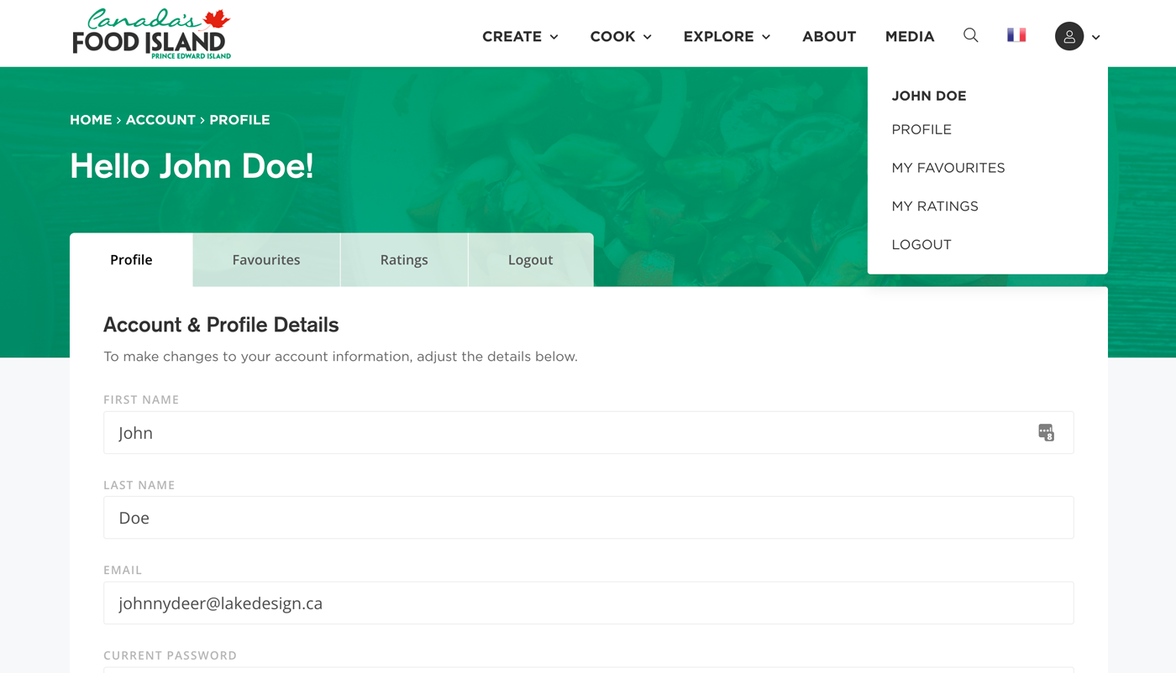Switch to the Ratings tab
1176x673 pixels.
[x=404, y=260]
